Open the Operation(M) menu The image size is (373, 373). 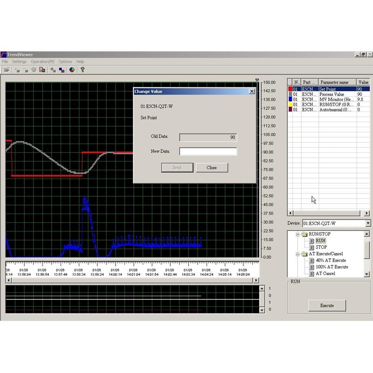click(42, 62)
